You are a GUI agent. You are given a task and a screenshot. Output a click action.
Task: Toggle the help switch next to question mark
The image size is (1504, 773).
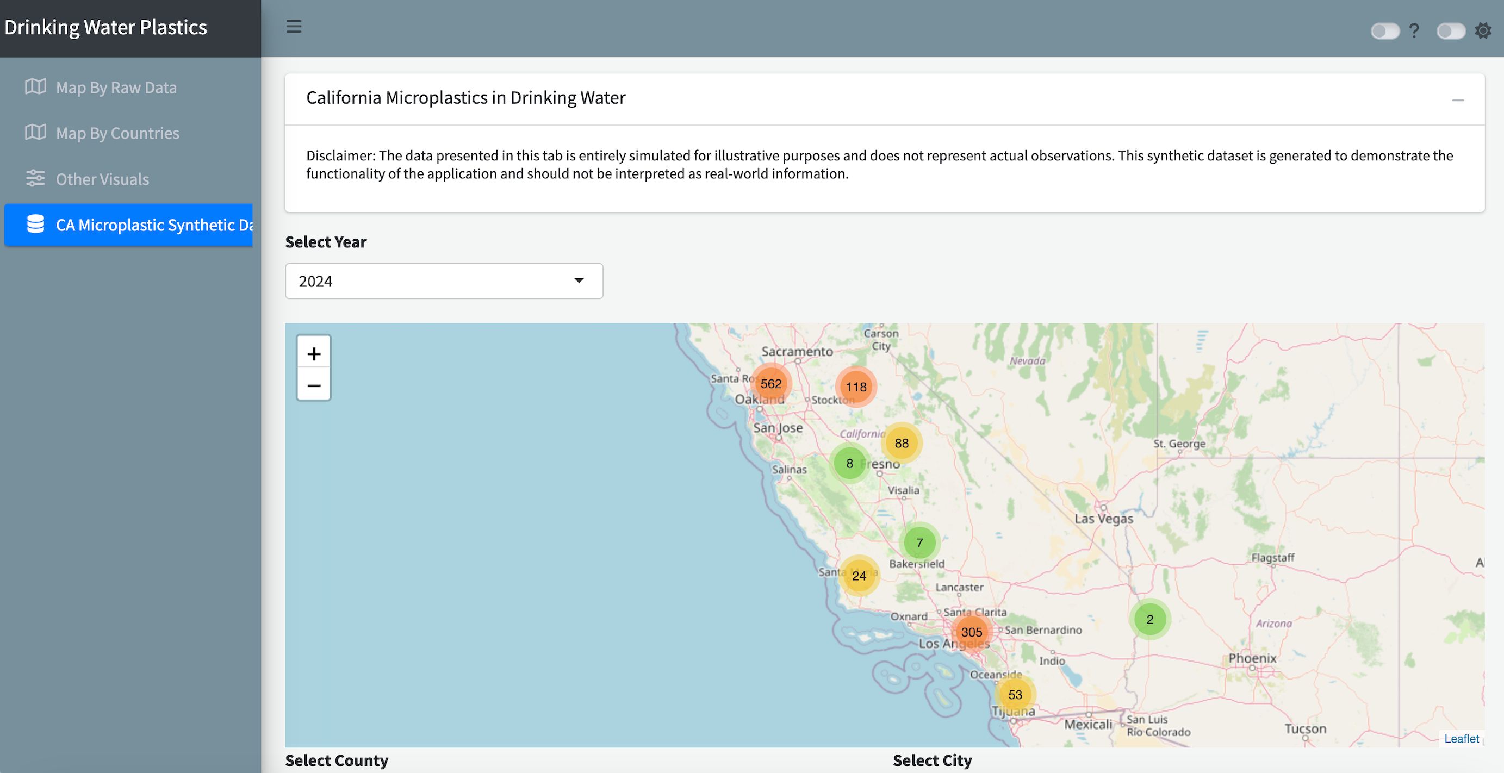[x=1385, y=30]
